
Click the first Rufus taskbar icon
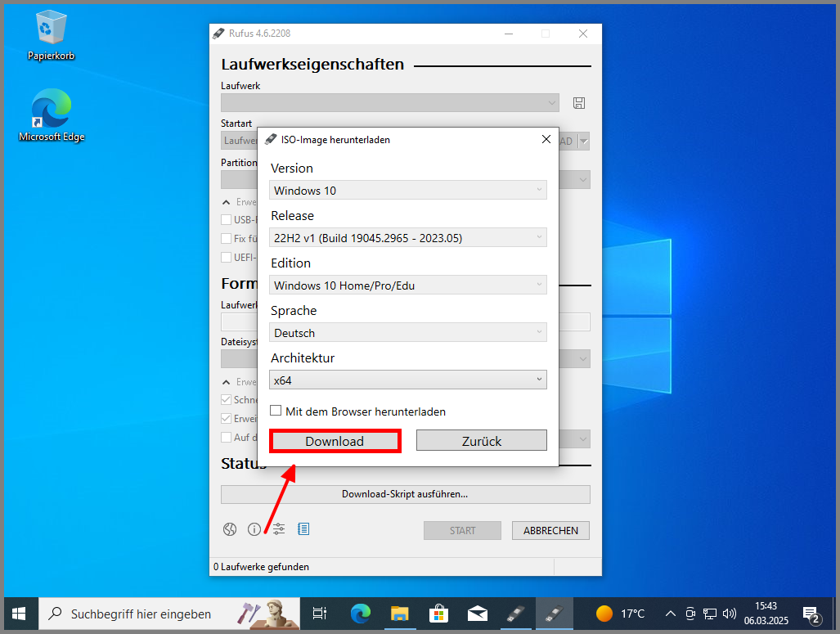tap(516, 614)
